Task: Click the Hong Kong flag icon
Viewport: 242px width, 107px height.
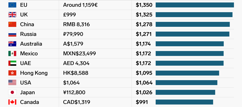Action: [12, 73]
